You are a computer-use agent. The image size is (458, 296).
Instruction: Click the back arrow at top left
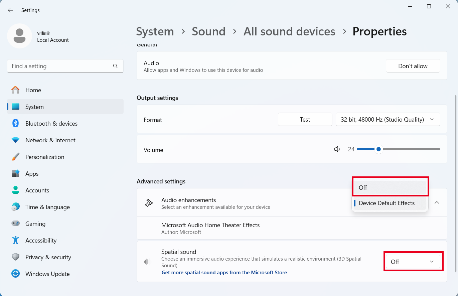[x=10, y=10]
